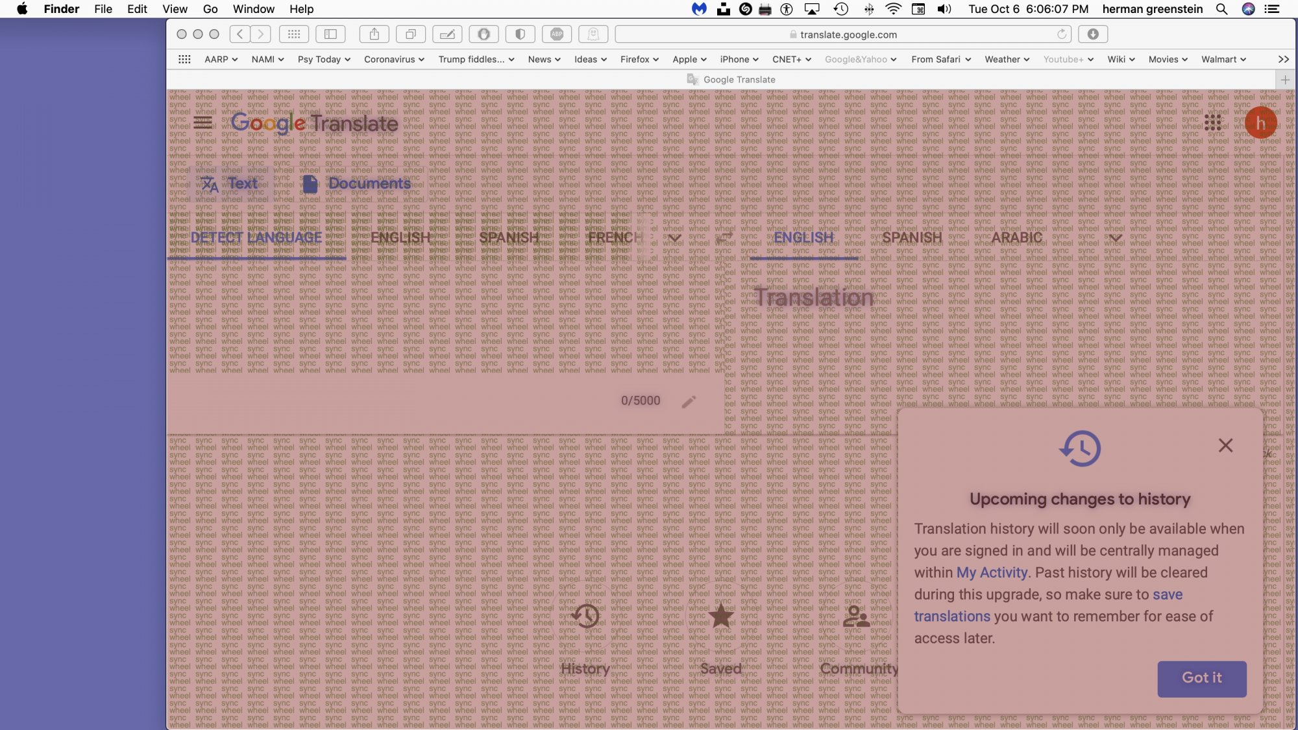The width and height of the screenshot is (1298, 730).
Task: Select the Text translation mode
Action: [229, 184]
